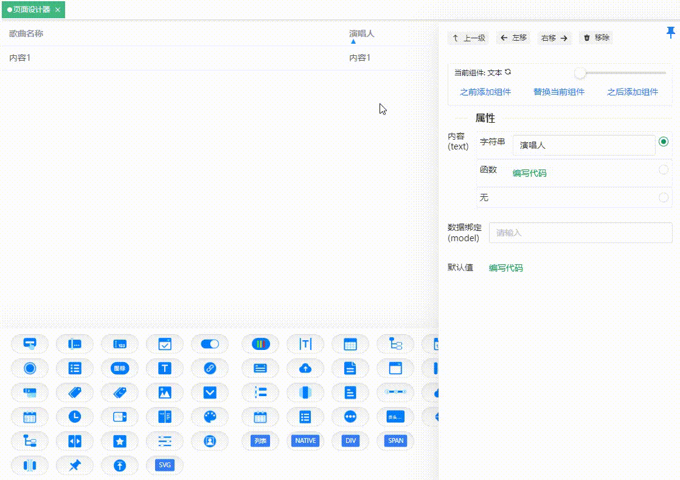Select the hyperlink component icon
Image resolution: width=680 pixels, height=480 pixels.
210,368
